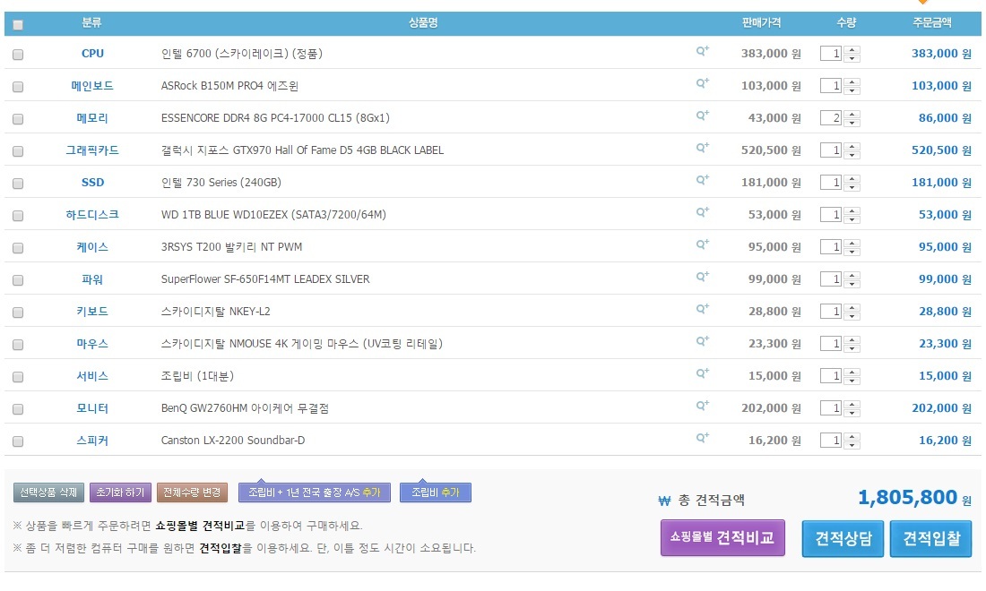Viewport: 986px width, 591px height.
Task: Select product name SuperFlower SF-650F14MT LEADEX SILVER
Action: click(x=265, y=279)
